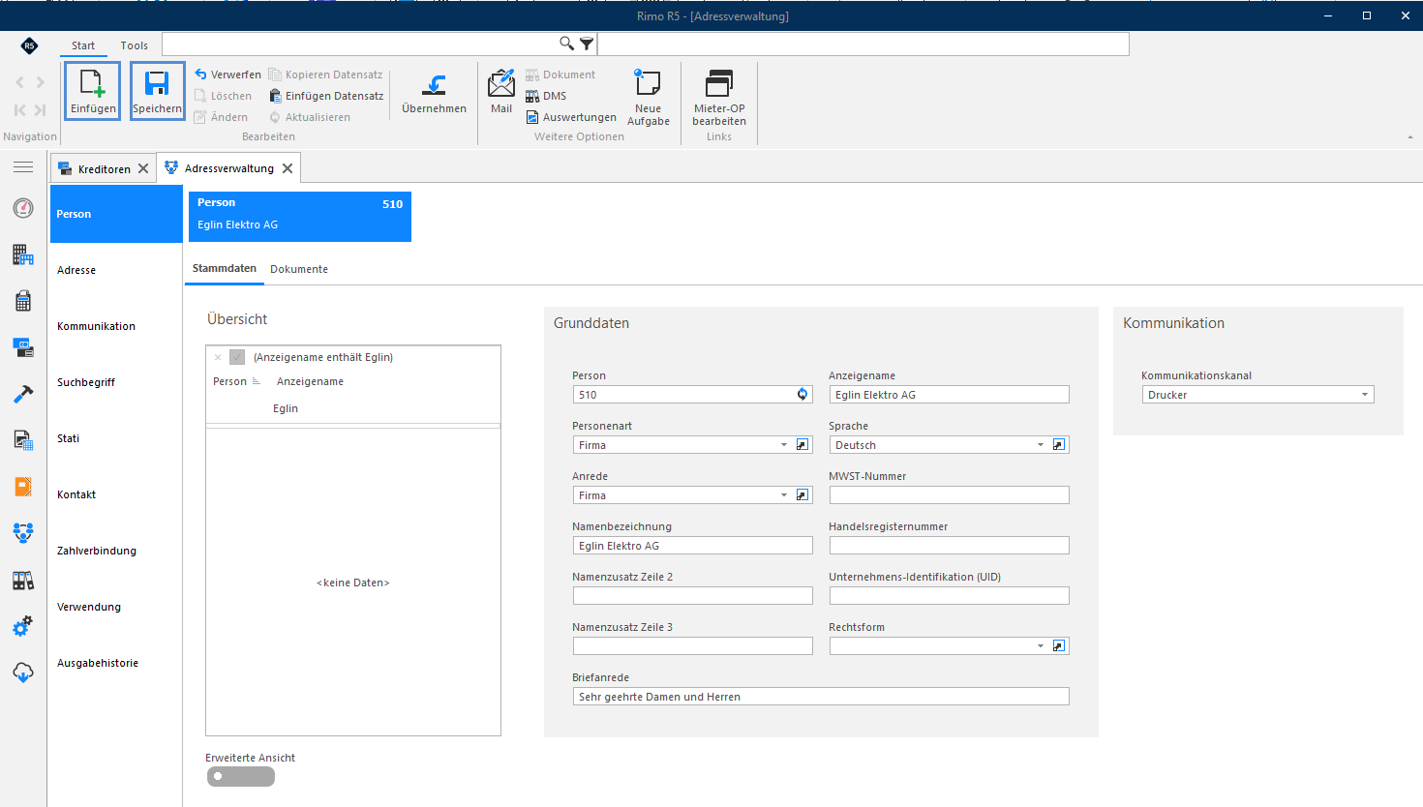Switch to the Kreditoren tab
This screenshot has height=807, width=1423.
click(104, 168)
